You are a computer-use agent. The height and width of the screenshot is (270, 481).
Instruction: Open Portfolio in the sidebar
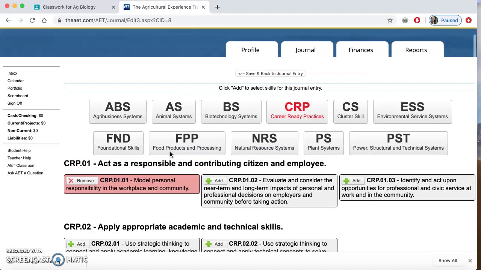click(15, 88)
